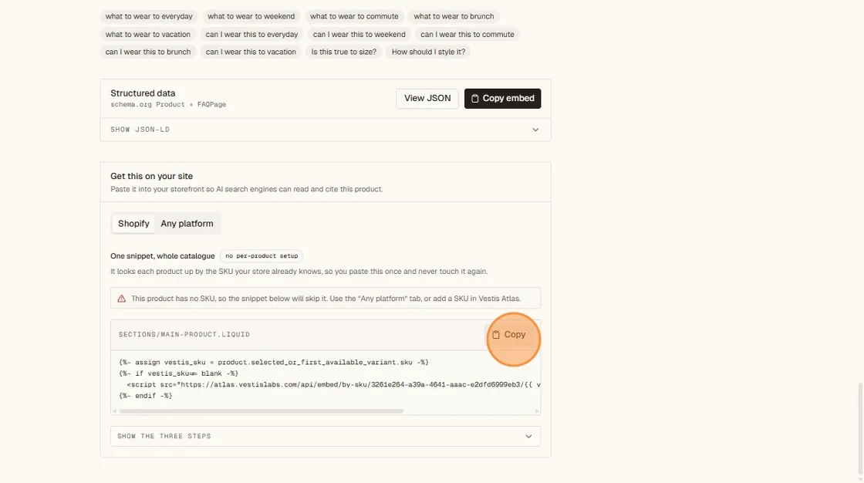Expand SHOW THE THREE STEPS section
This screenshot has width=864, height=483.
325,436
